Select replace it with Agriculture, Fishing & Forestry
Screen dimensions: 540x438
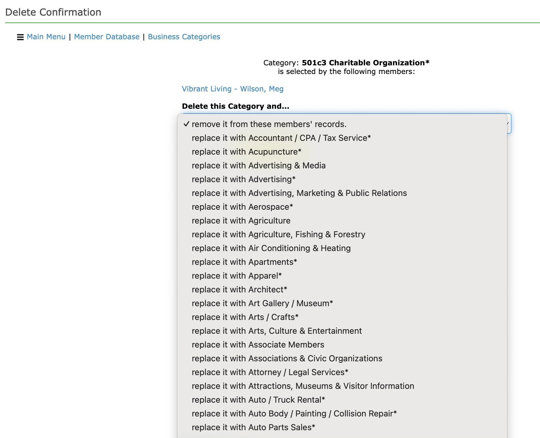[278, 234]
